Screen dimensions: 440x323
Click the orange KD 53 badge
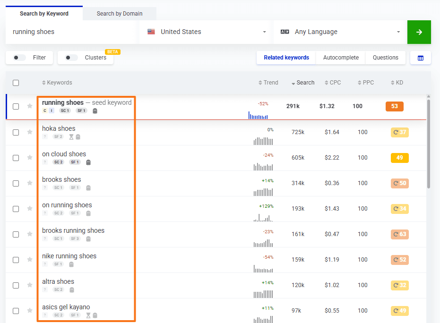pyautogui.click(x=395, y=106)
